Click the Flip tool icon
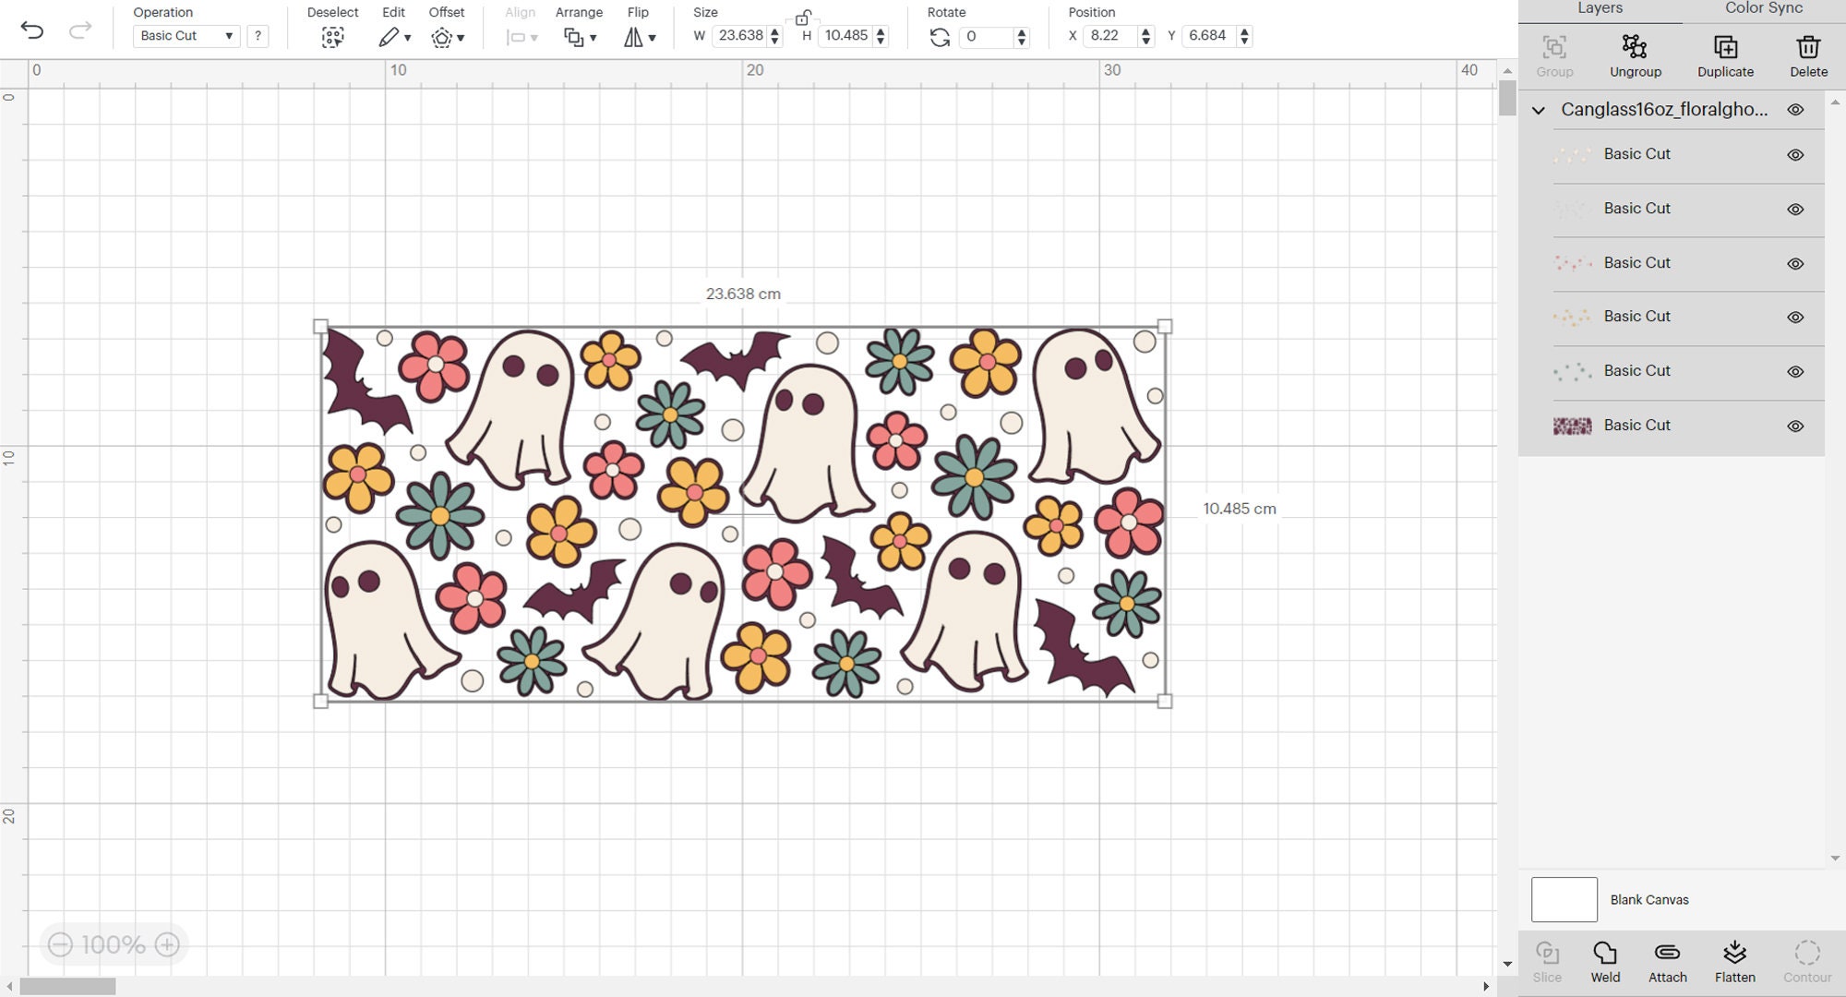This screenshot has height=997, width=1846. click(x=633, y=37)
